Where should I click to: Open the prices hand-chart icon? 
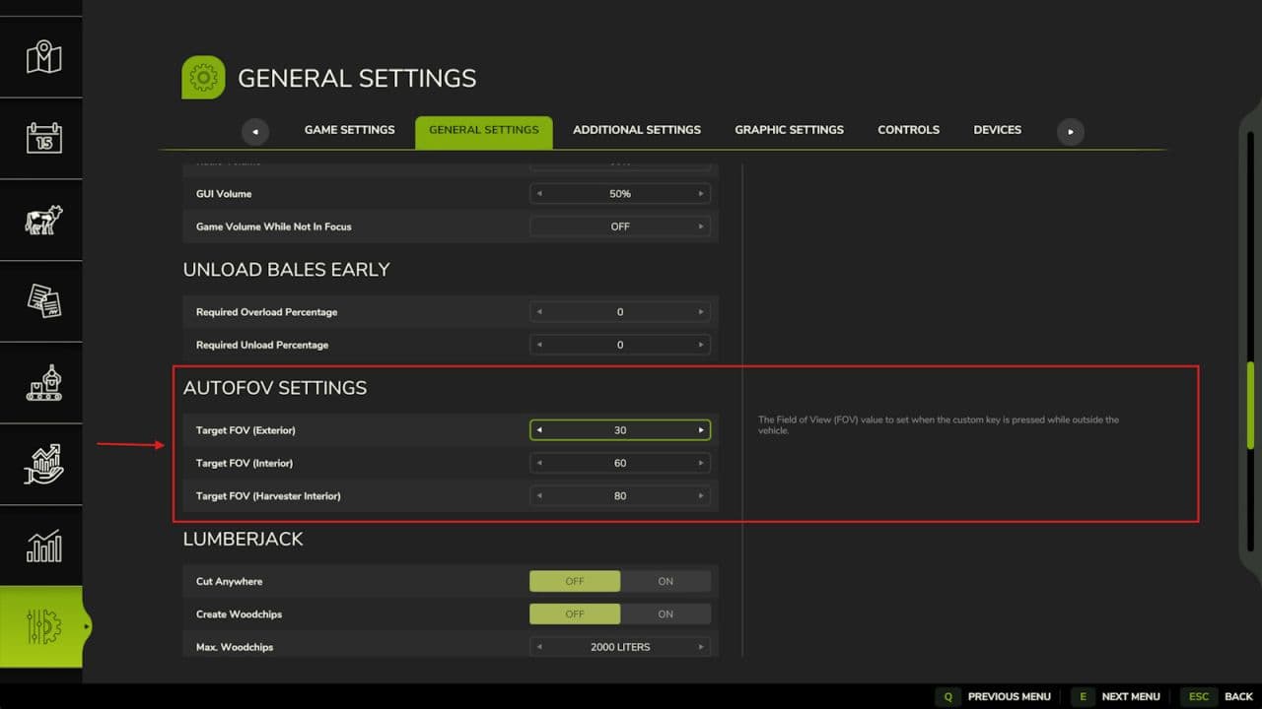pyautogui.click(x=43, y=464)
